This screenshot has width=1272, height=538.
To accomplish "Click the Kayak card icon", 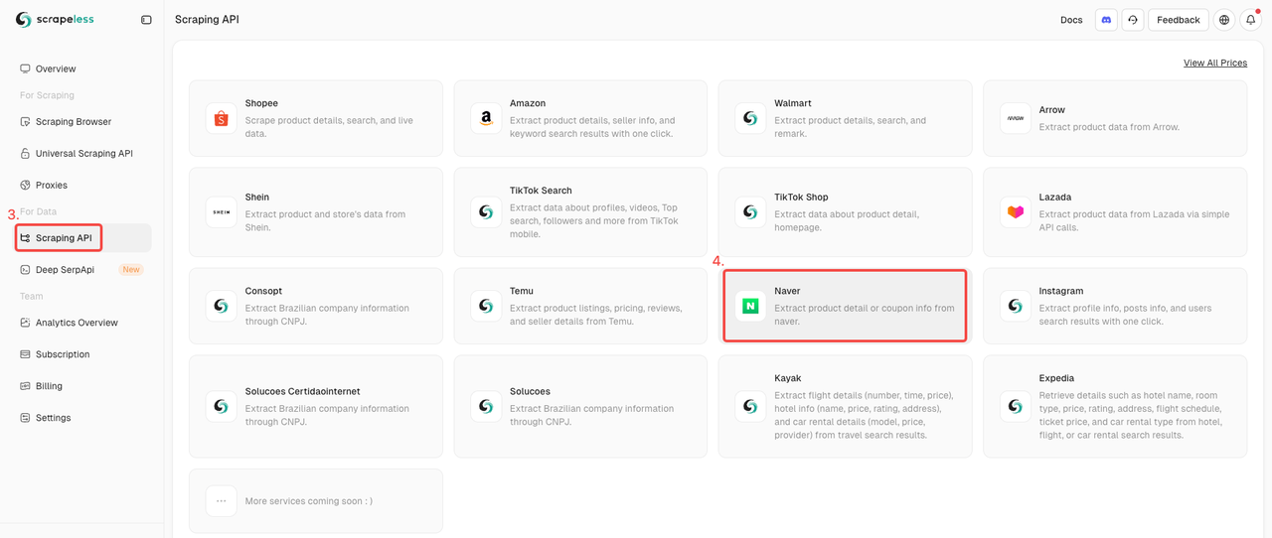I will coord(750,406).
